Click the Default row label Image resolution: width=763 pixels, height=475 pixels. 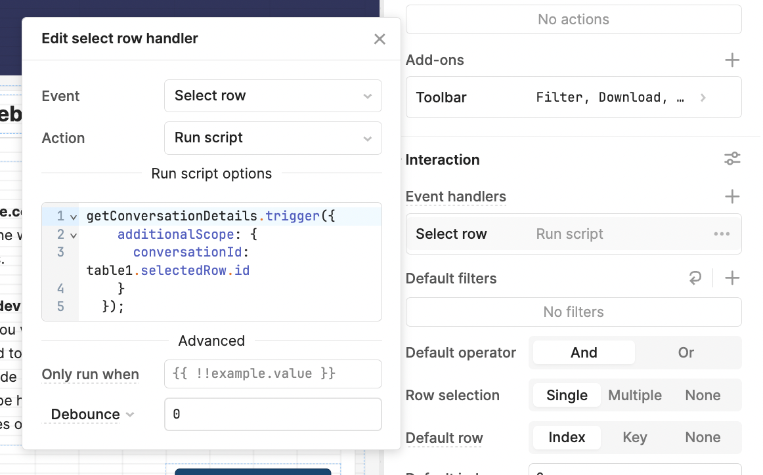444,438
